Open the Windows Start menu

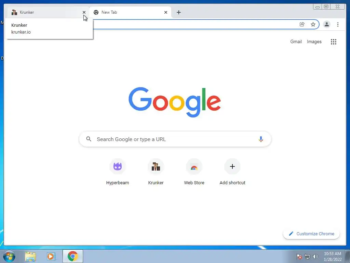point(9,256)
